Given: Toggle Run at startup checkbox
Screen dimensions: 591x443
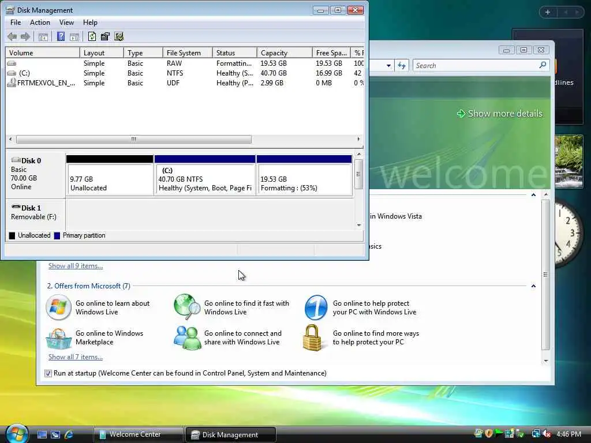Looking at the screenshot, I should (48, 373).
